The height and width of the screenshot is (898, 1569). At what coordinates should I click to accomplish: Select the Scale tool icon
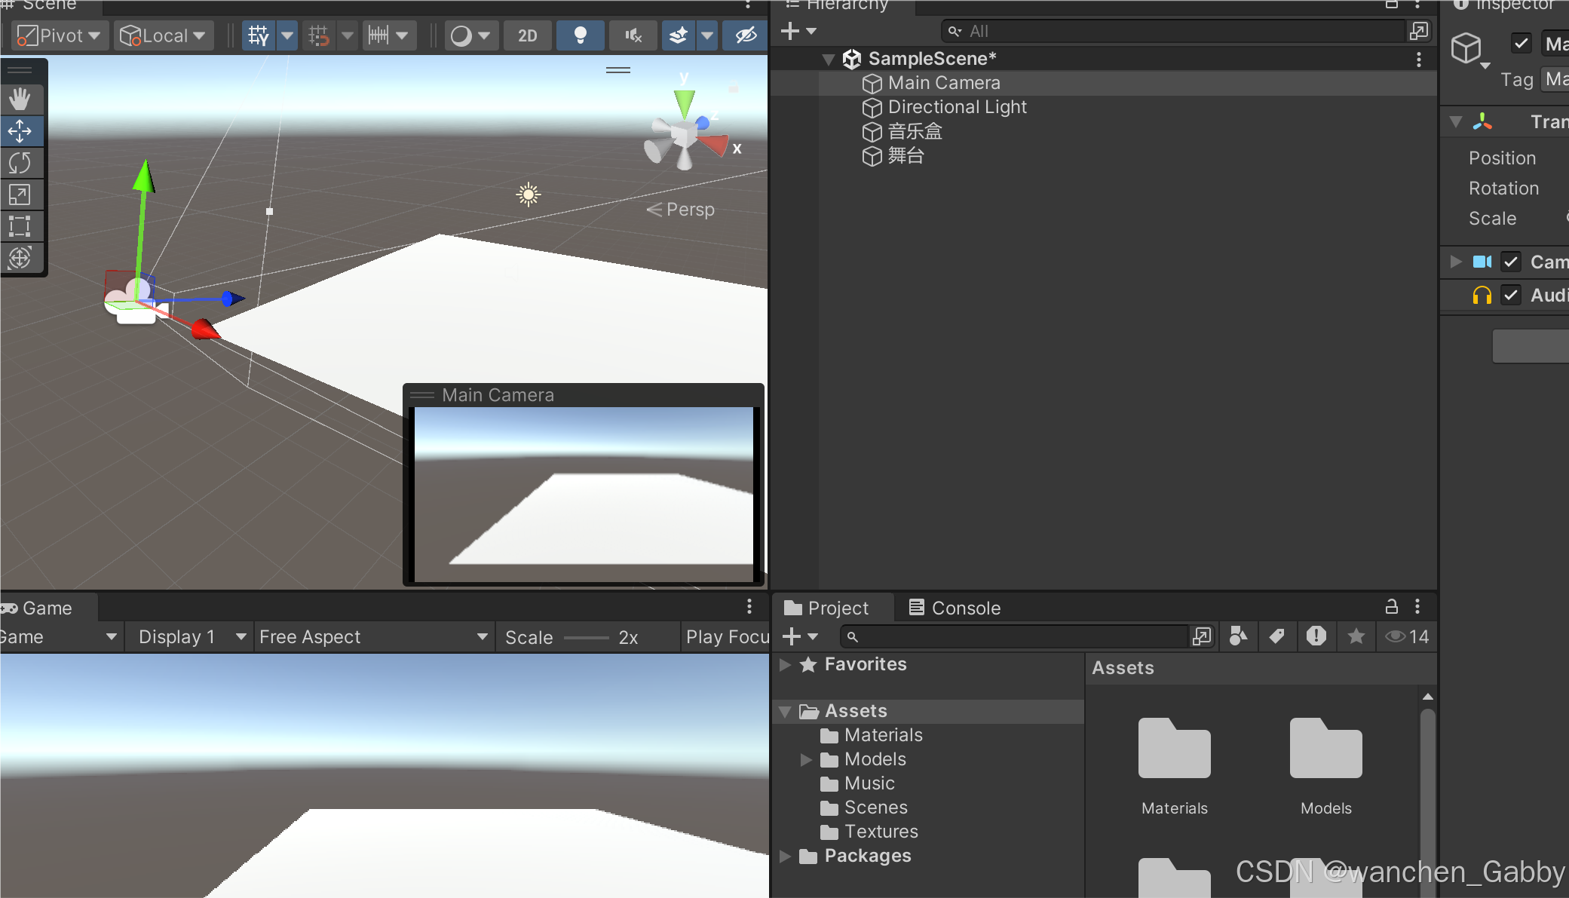pyautogui.click(x=23, y=194)
